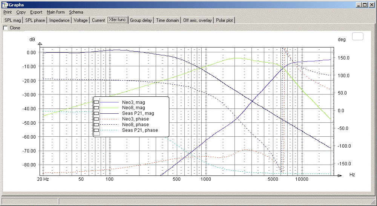Click the 10000 frequency axis value
377x206 pixels.
(302, 179)
